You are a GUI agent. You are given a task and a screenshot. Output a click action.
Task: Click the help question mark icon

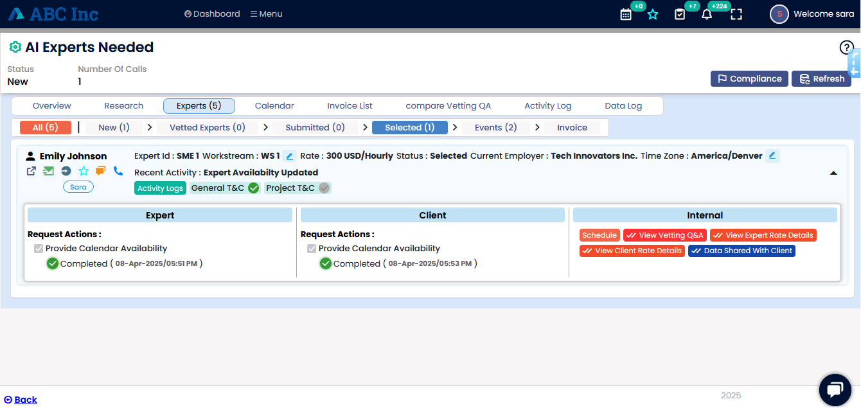[x=846, y=48]
